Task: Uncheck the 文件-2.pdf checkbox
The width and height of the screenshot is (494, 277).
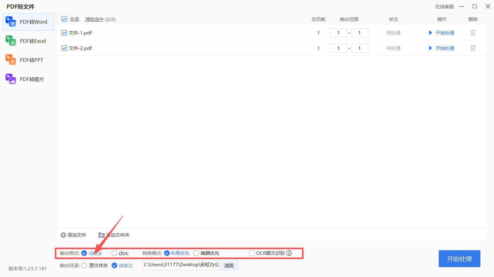Action: click(64, 48)
